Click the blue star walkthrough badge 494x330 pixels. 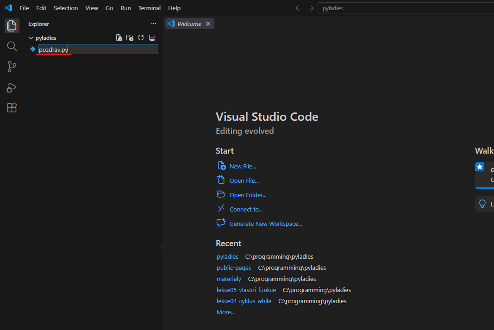tap(480, 167)
